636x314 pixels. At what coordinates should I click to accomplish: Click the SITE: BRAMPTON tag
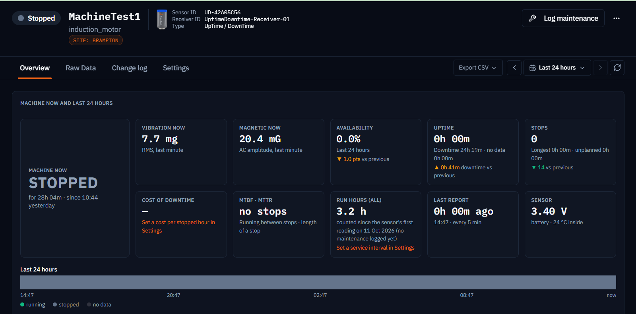(x=96, y=41)
